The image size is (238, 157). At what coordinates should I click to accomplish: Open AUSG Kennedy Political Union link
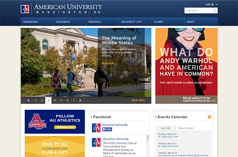point(120,145)
